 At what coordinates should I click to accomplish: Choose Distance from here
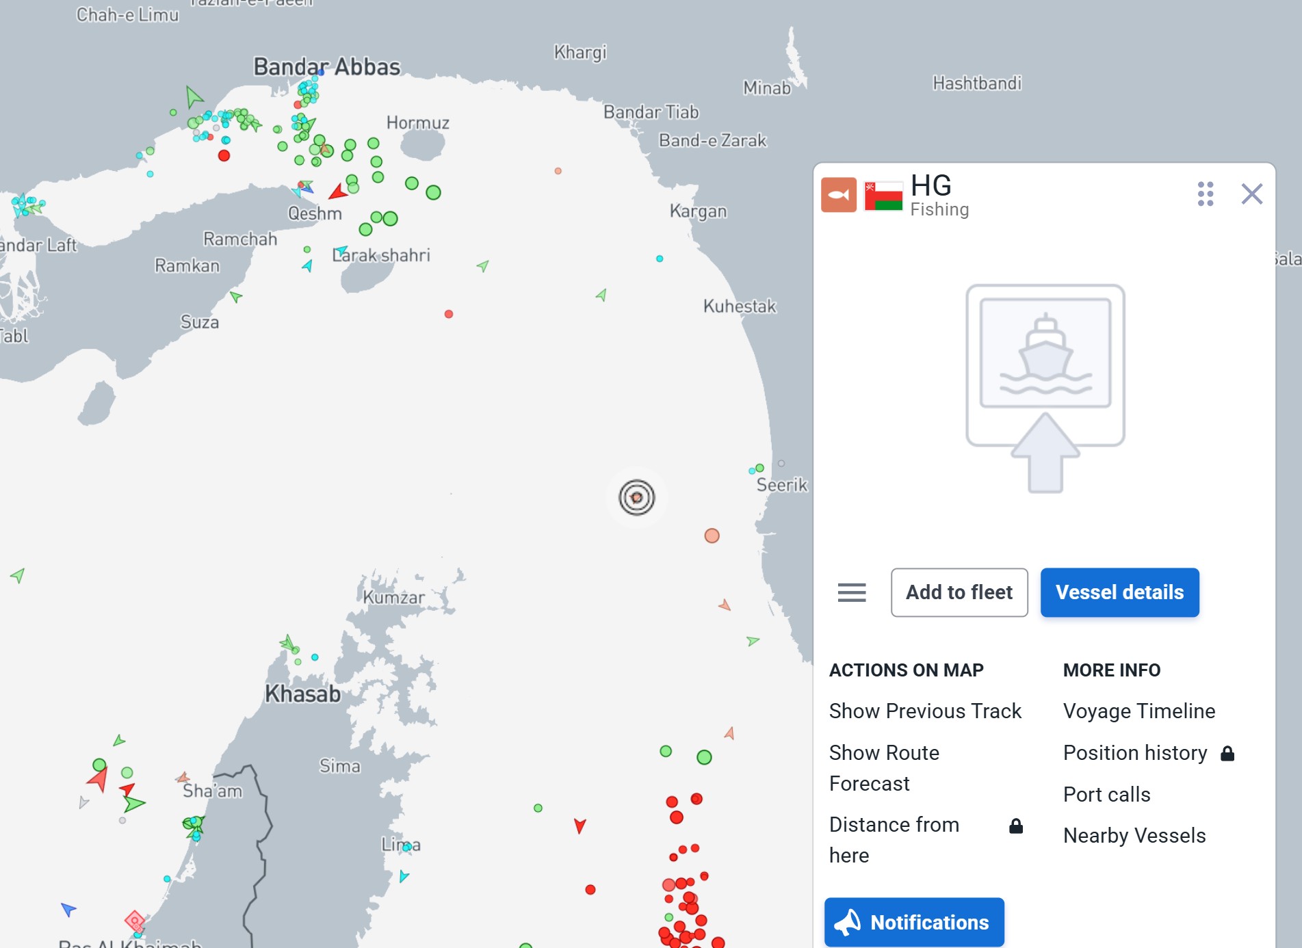tap(894, 840)
